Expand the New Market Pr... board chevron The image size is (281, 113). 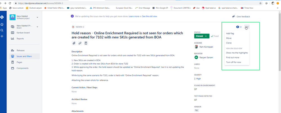(x=37, y=27)
